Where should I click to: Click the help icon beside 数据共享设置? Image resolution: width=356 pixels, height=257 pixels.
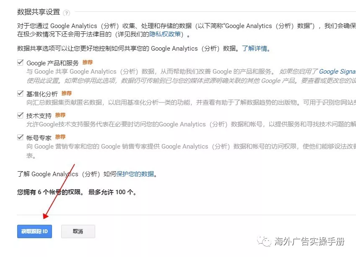67,13
